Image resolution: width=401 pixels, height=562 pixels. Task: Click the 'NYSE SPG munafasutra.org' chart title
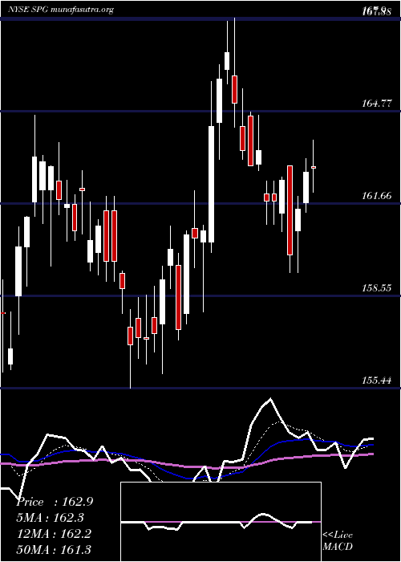[x=61, y=10]
